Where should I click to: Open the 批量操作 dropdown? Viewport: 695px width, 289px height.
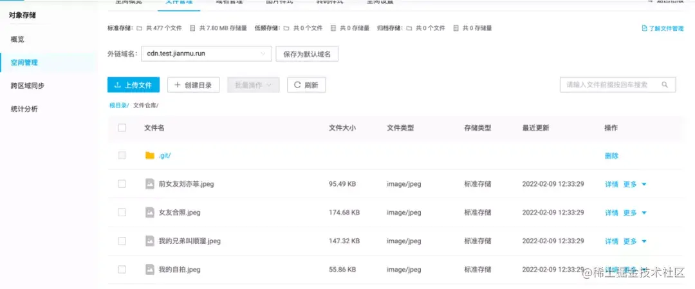pos(254,85)
